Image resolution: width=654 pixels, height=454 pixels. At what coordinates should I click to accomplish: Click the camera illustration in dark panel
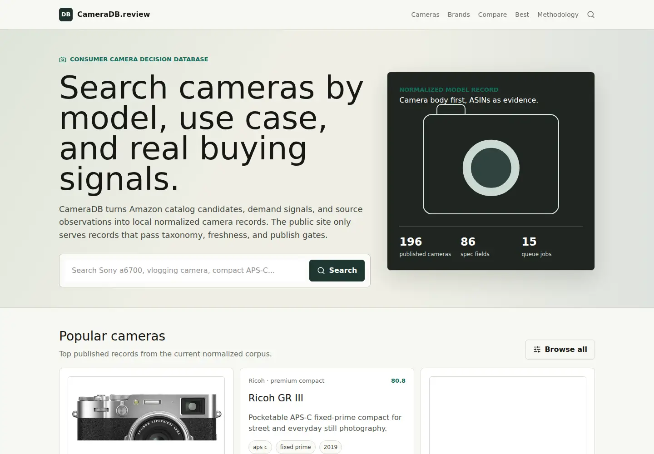(x=491, y=159)
